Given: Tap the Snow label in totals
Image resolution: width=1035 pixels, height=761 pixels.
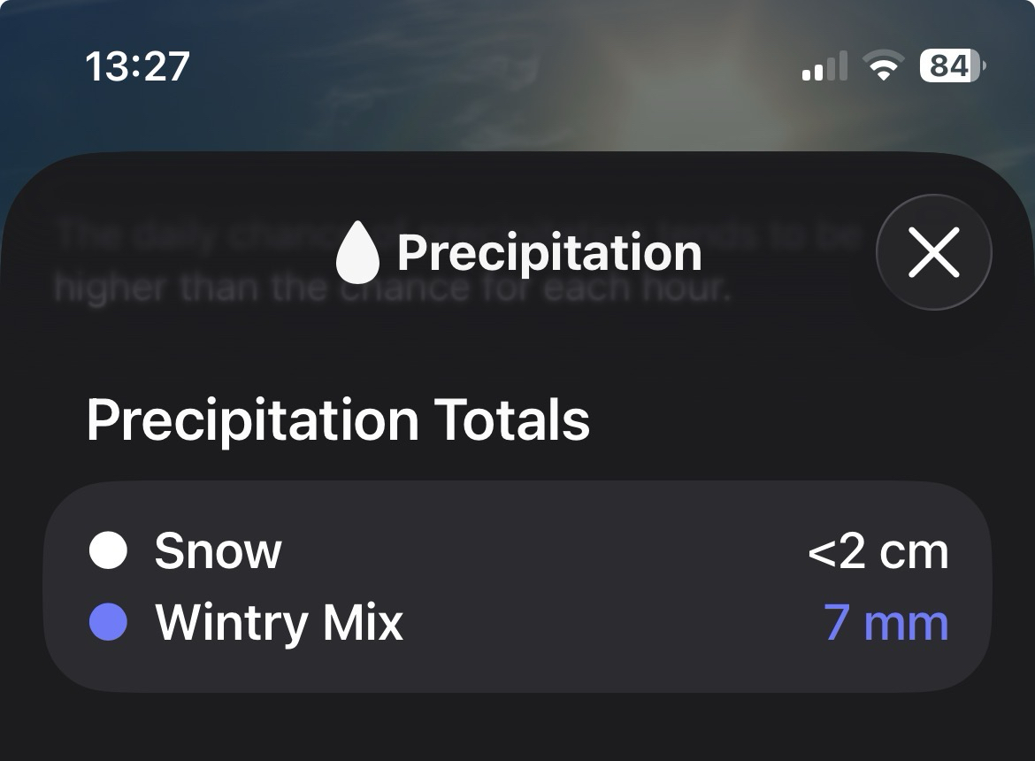Looking at the screenshot, I should coord(218,550).
